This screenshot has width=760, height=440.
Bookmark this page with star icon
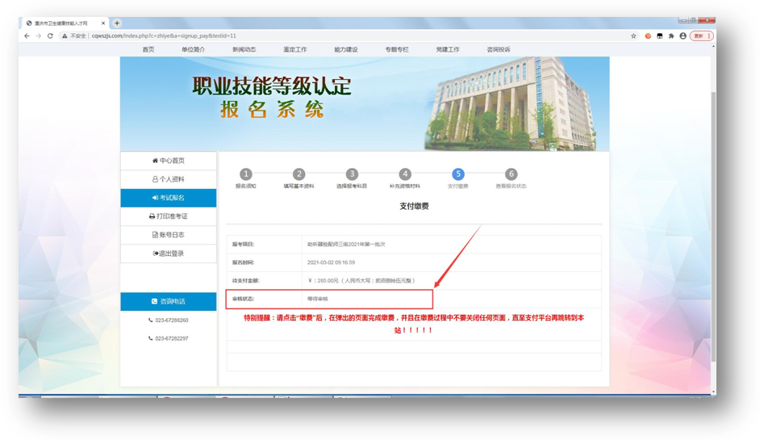(633, 36)
